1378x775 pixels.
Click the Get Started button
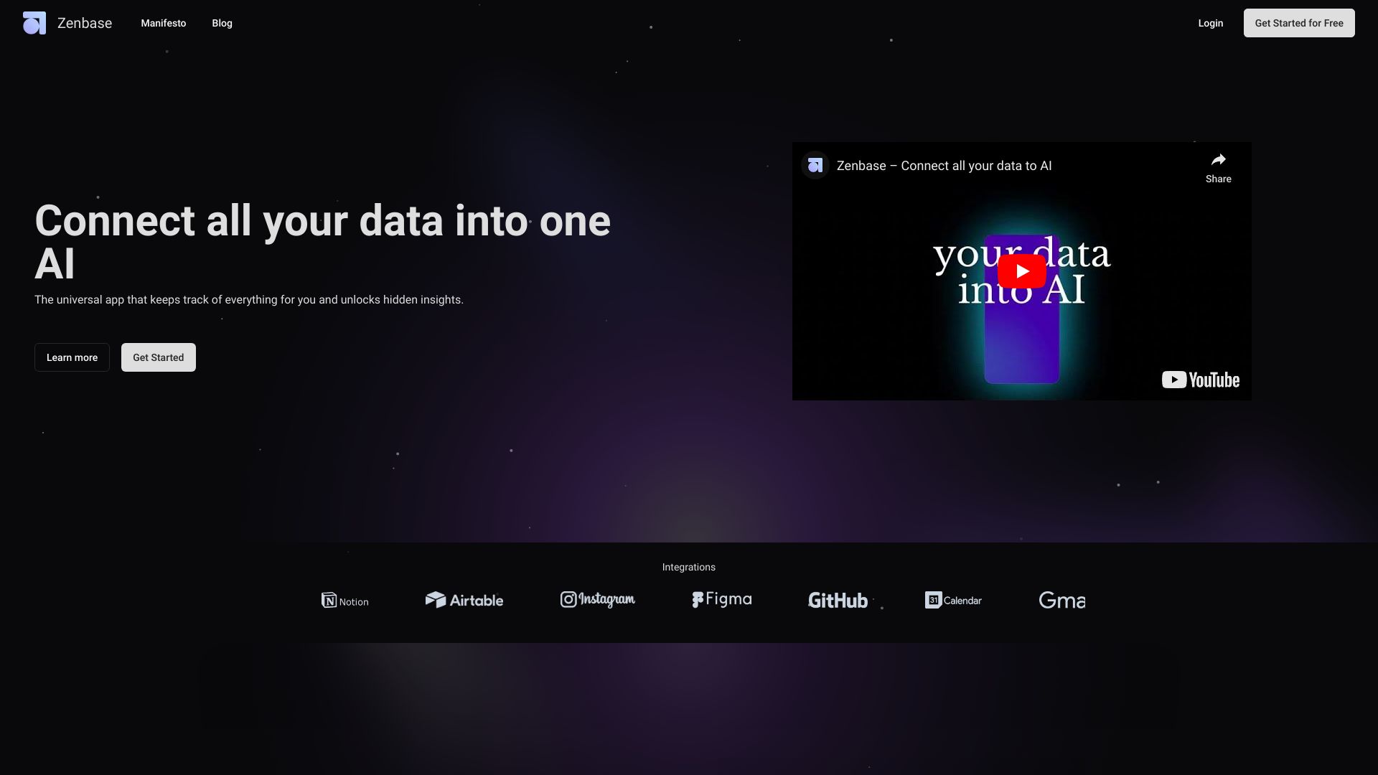158,357
